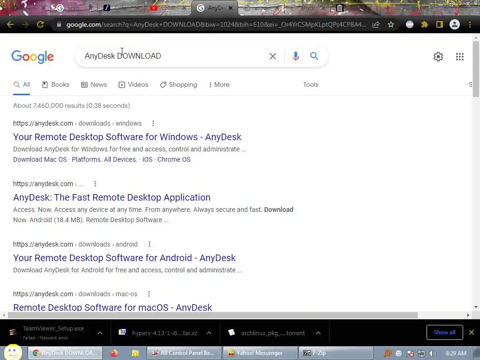The image size is (480, 360).
Task: Share this page via address bar icon
Action: [376, 24]
